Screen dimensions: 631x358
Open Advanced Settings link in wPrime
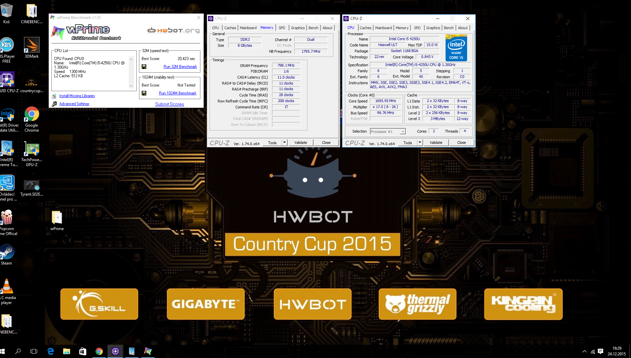point(74,104)
